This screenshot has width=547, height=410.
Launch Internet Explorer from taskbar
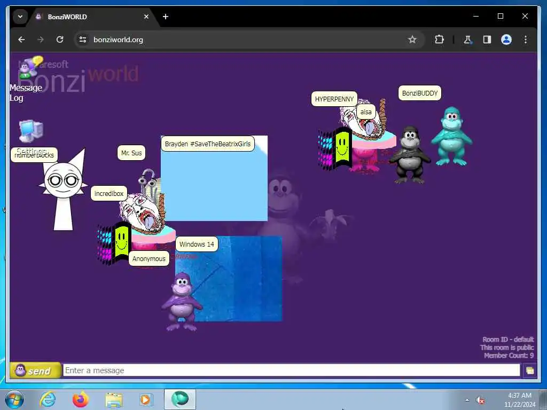click(x=48, y=399)
